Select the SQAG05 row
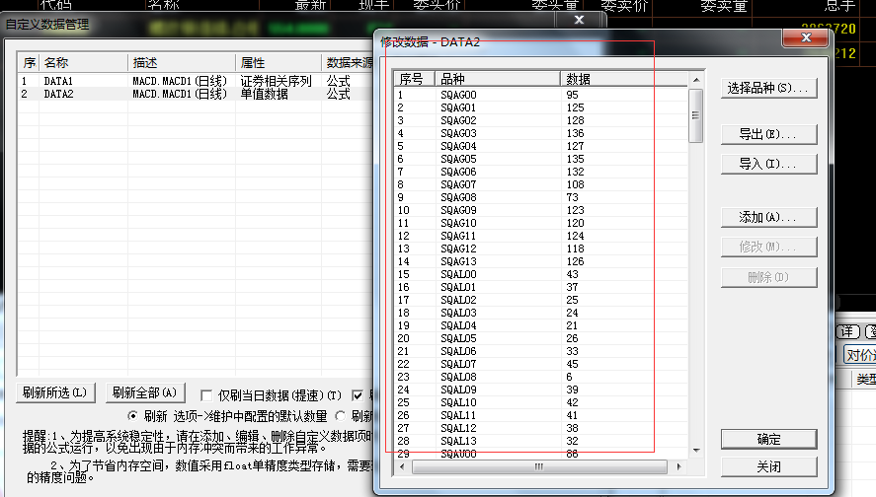The image size is (876, 497). (541, 159)
